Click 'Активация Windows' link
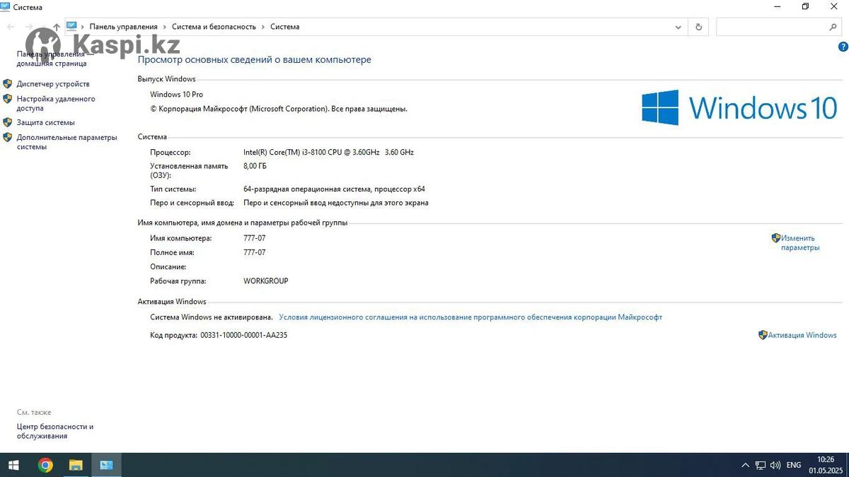This screenshot has width=849, height=477. pos(802,335)
